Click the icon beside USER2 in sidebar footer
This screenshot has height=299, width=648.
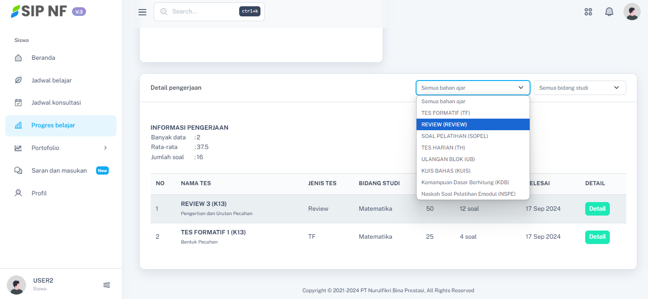coord(106,285)
